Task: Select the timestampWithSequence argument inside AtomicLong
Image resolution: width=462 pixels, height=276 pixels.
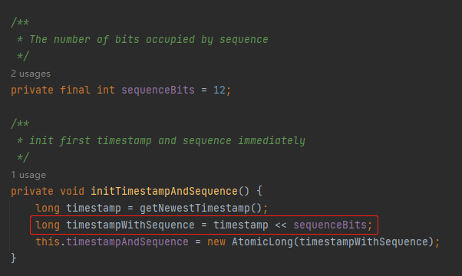Action: coord(364,242)
